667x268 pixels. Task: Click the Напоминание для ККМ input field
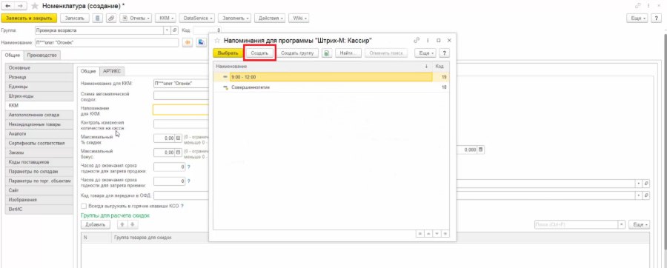pos(182,110)
